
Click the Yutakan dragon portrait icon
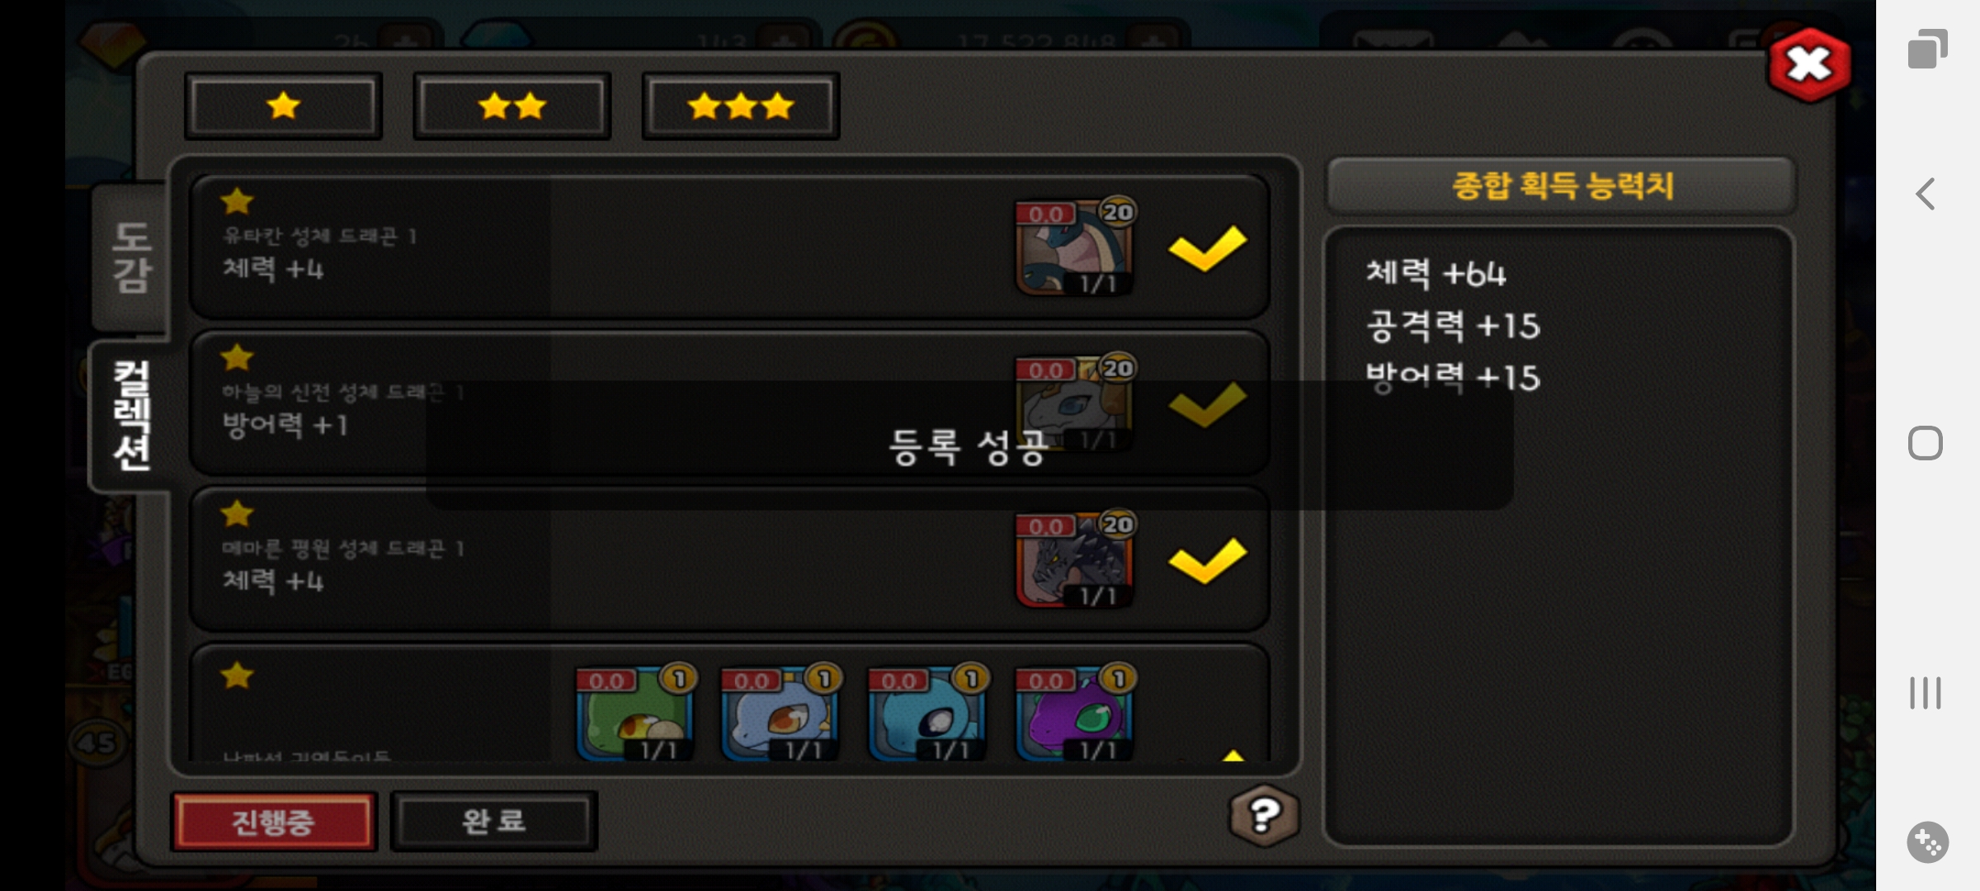point(1074,247)
